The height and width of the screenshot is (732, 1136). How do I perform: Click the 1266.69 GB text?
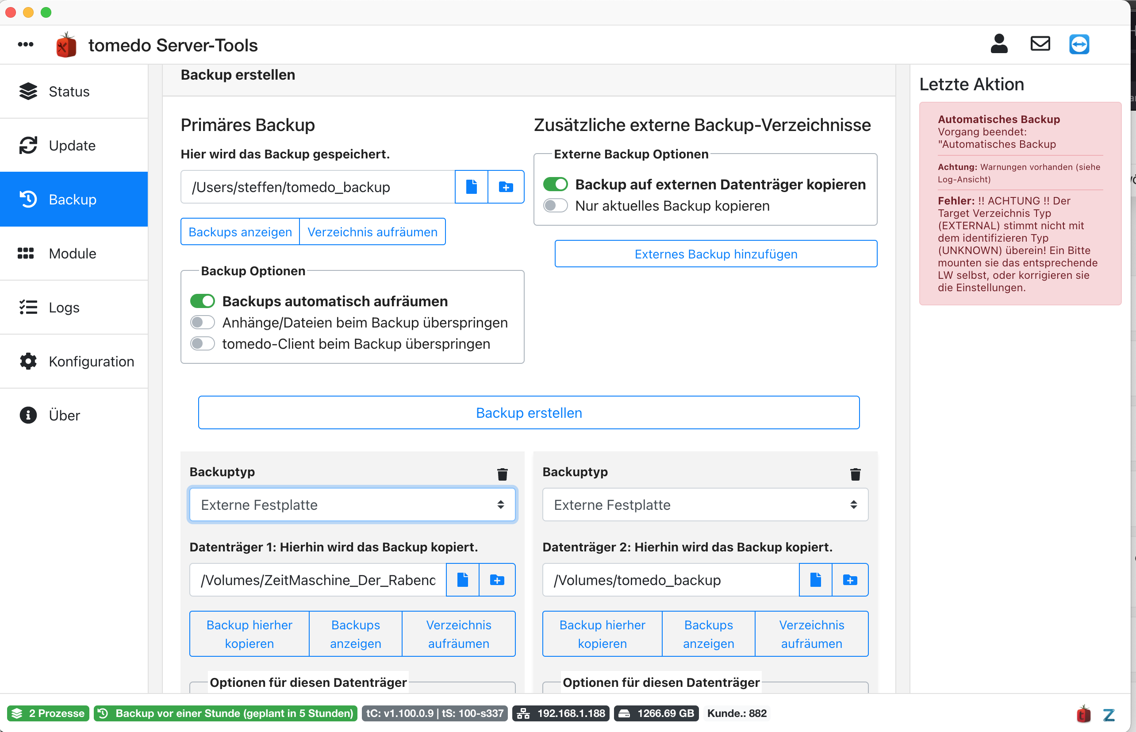click(666, 713)
